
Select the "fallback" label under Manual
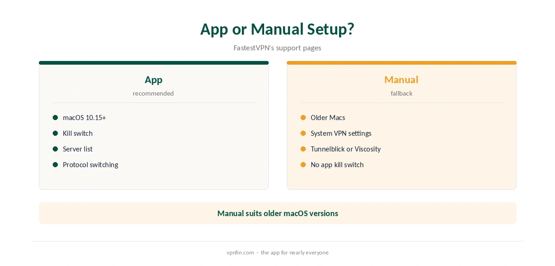tap(401, 93)
